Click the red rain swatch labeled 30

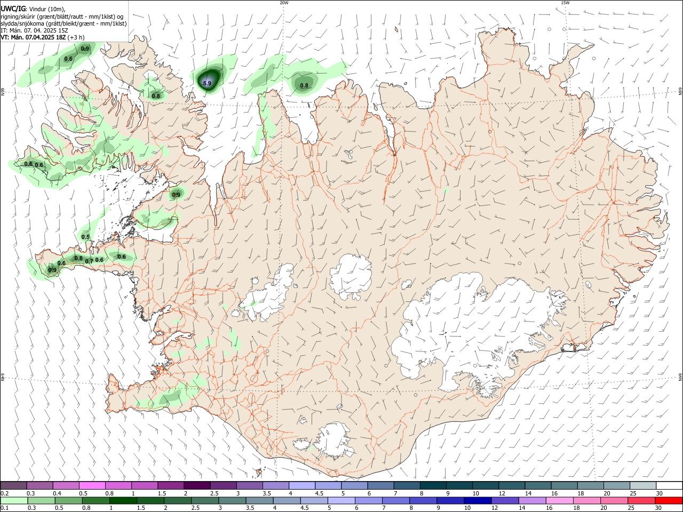pos(668,501)
